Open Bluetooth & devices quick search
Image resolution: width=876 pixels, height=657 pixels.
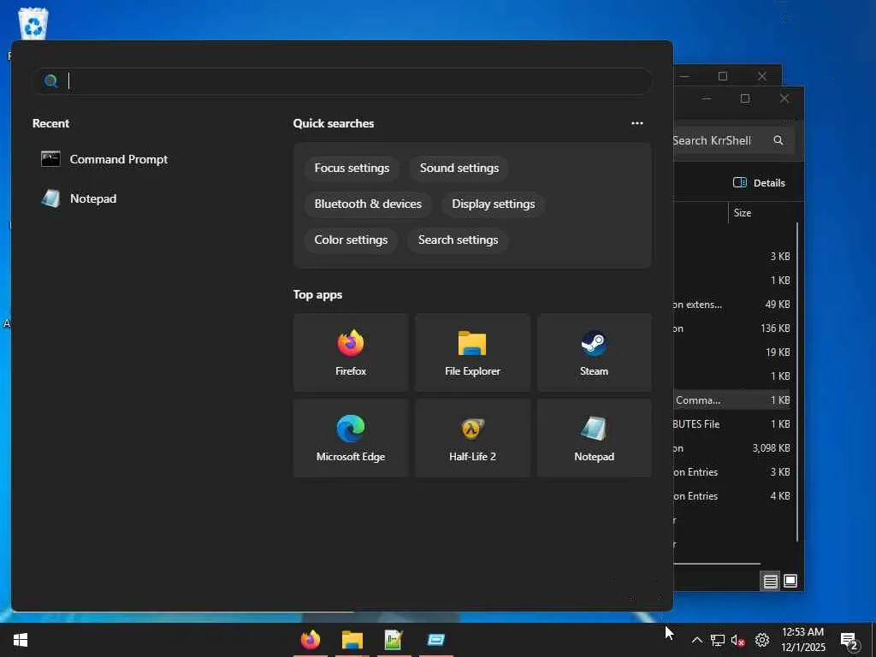(368, 204)
